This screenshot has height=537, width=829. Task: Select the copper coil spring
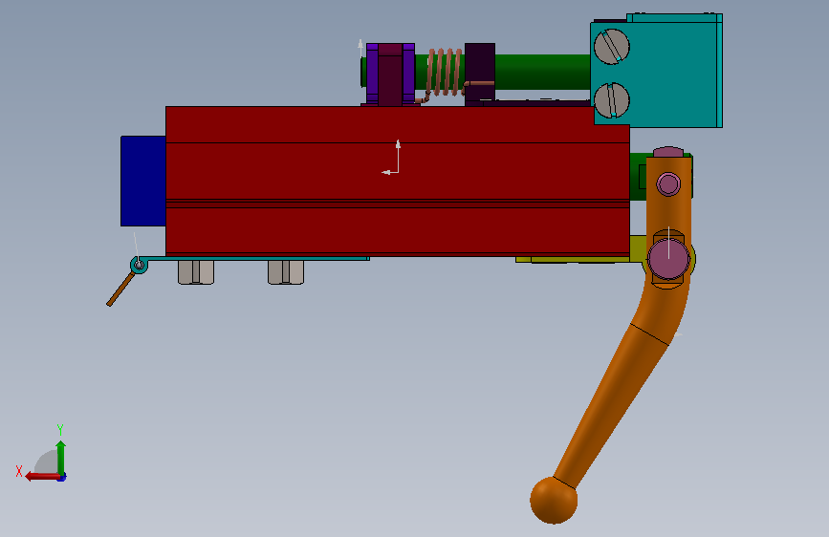[x=447, y=73]
